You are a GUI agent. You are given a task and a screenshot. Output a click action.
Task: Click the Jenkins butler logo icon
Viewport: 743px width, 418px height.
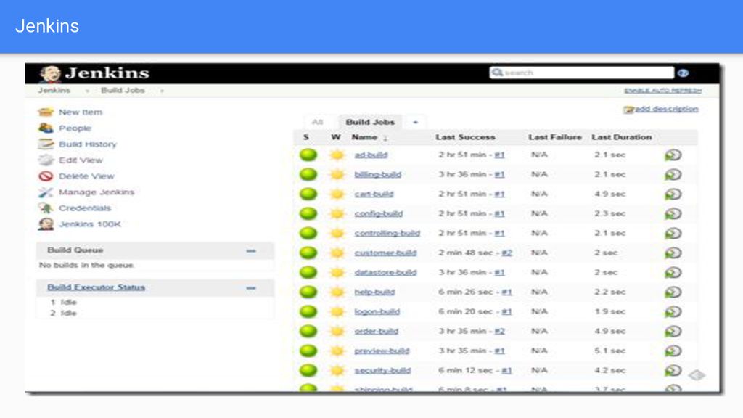[x=50, y=73]
